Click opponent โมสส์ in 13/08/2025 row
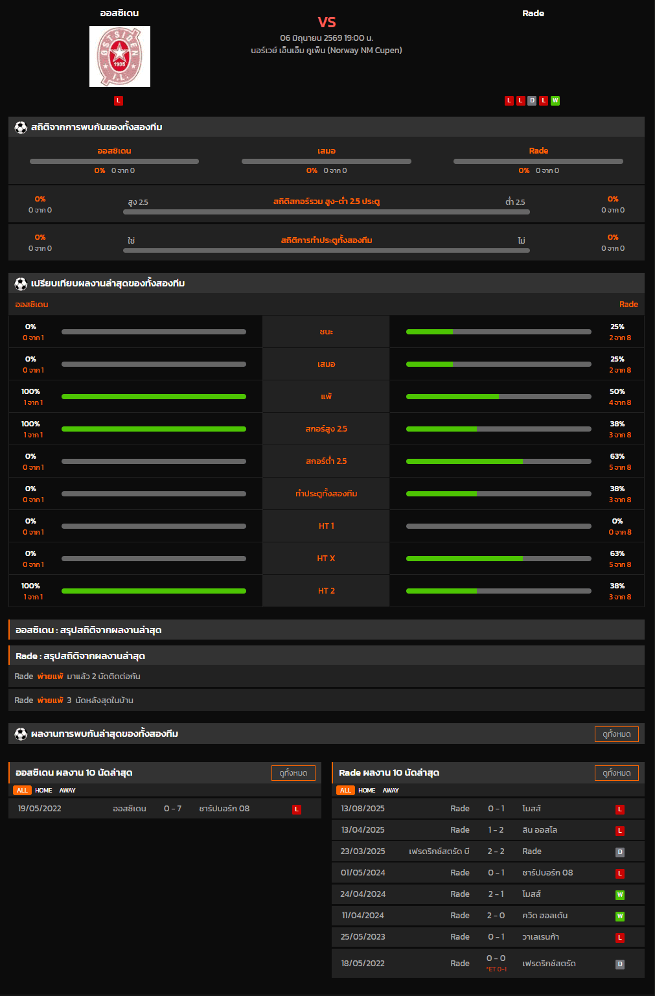Image resolution: width=655 pixels, height=996 pixels. click(x=531, y=809)
